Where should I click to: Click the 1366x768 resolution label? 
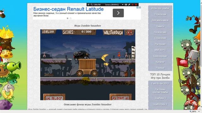pos(97,5)
